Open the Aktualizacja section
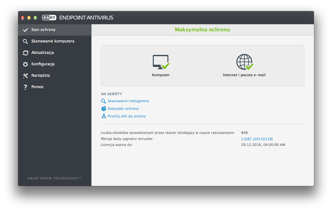The image size is (332, 211). click(55, 53)
